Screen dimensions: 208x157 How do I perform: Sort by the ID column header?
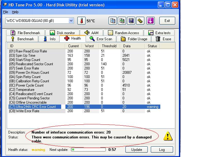(36, 46)
